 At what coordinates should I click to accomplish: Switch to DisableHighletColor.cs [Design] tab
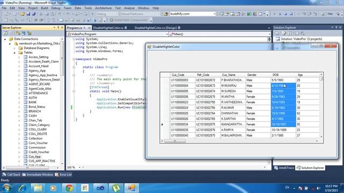click(x=155, y=28)
